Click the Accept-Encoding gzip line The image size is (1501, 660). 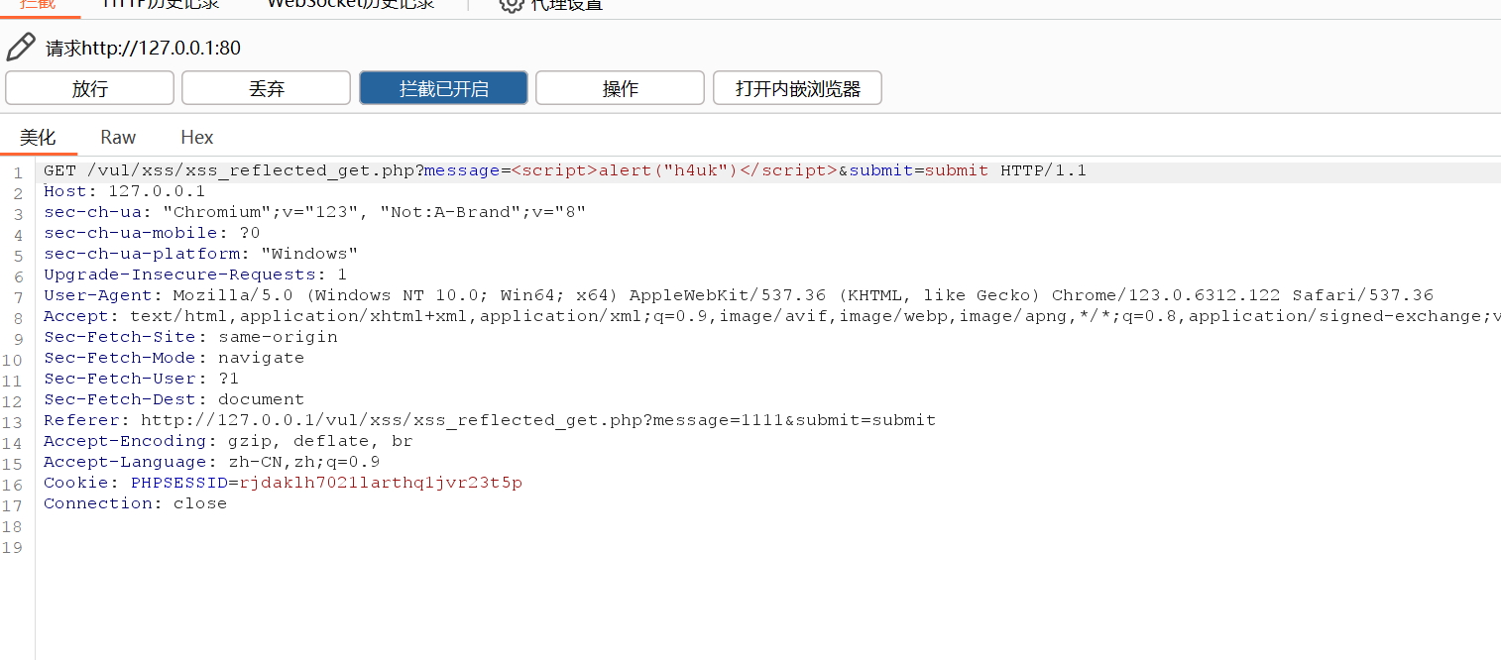[x=228, y=441]
